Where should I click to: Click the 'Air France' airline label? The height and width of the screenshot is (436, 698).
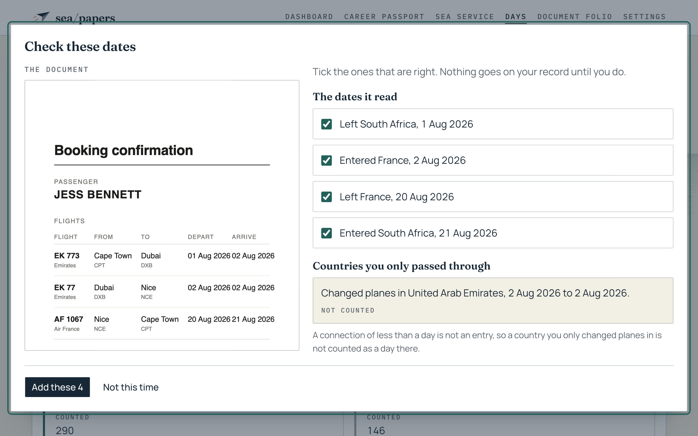click(67, 329)
